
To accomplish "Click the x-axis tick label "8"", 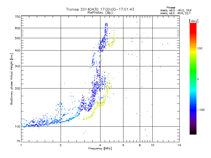I will (140, 145).
